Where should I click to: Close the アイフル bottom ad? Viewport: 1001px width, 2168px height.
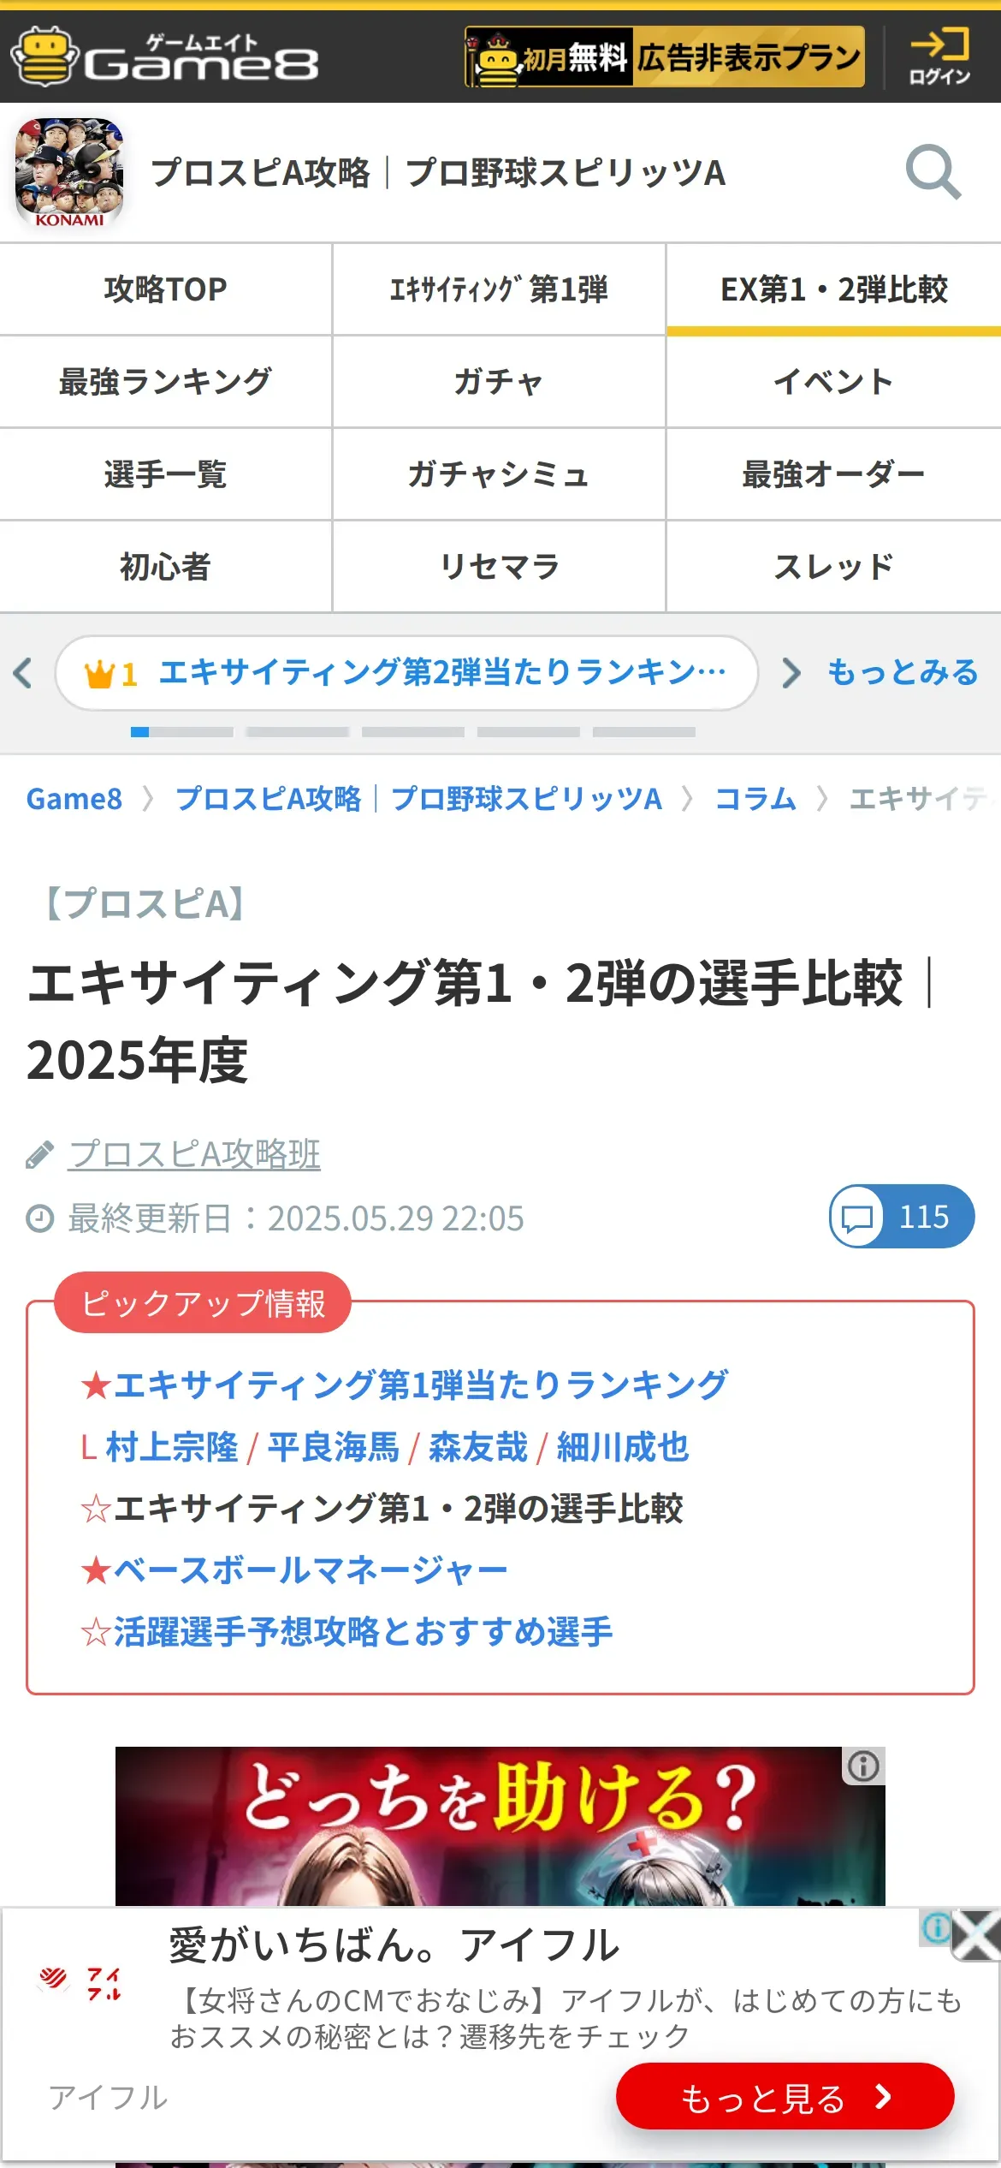[x=976, y=1934]
